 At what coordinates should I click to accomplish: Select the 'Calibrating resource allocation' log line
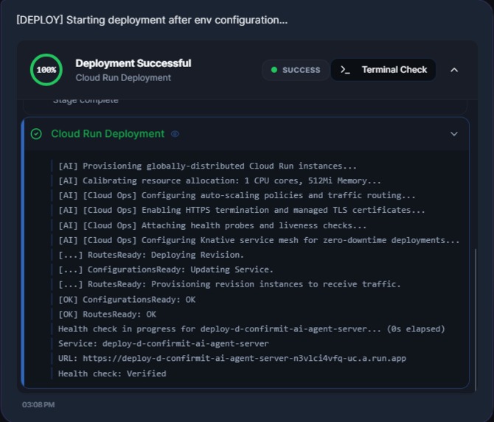(220, 180)
